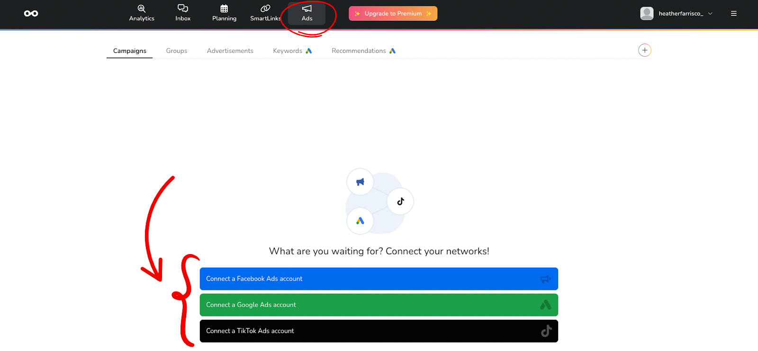Switch to the Campaigns tab
This screenshot has height=351, width=758.
click(x=129, y=51)
